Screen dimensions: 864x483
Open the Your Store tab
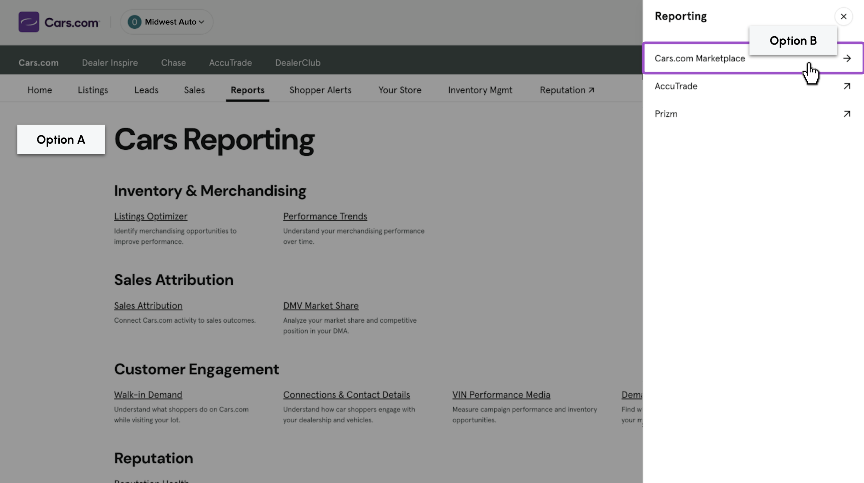[x=400, y=90]
